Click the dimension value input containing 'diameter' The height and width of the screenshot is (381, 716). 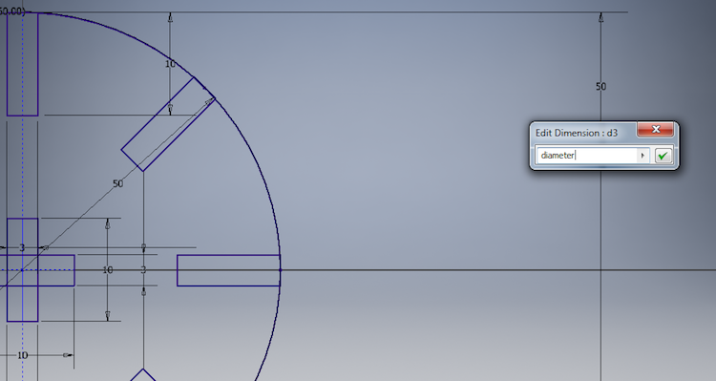pos(587,156)
